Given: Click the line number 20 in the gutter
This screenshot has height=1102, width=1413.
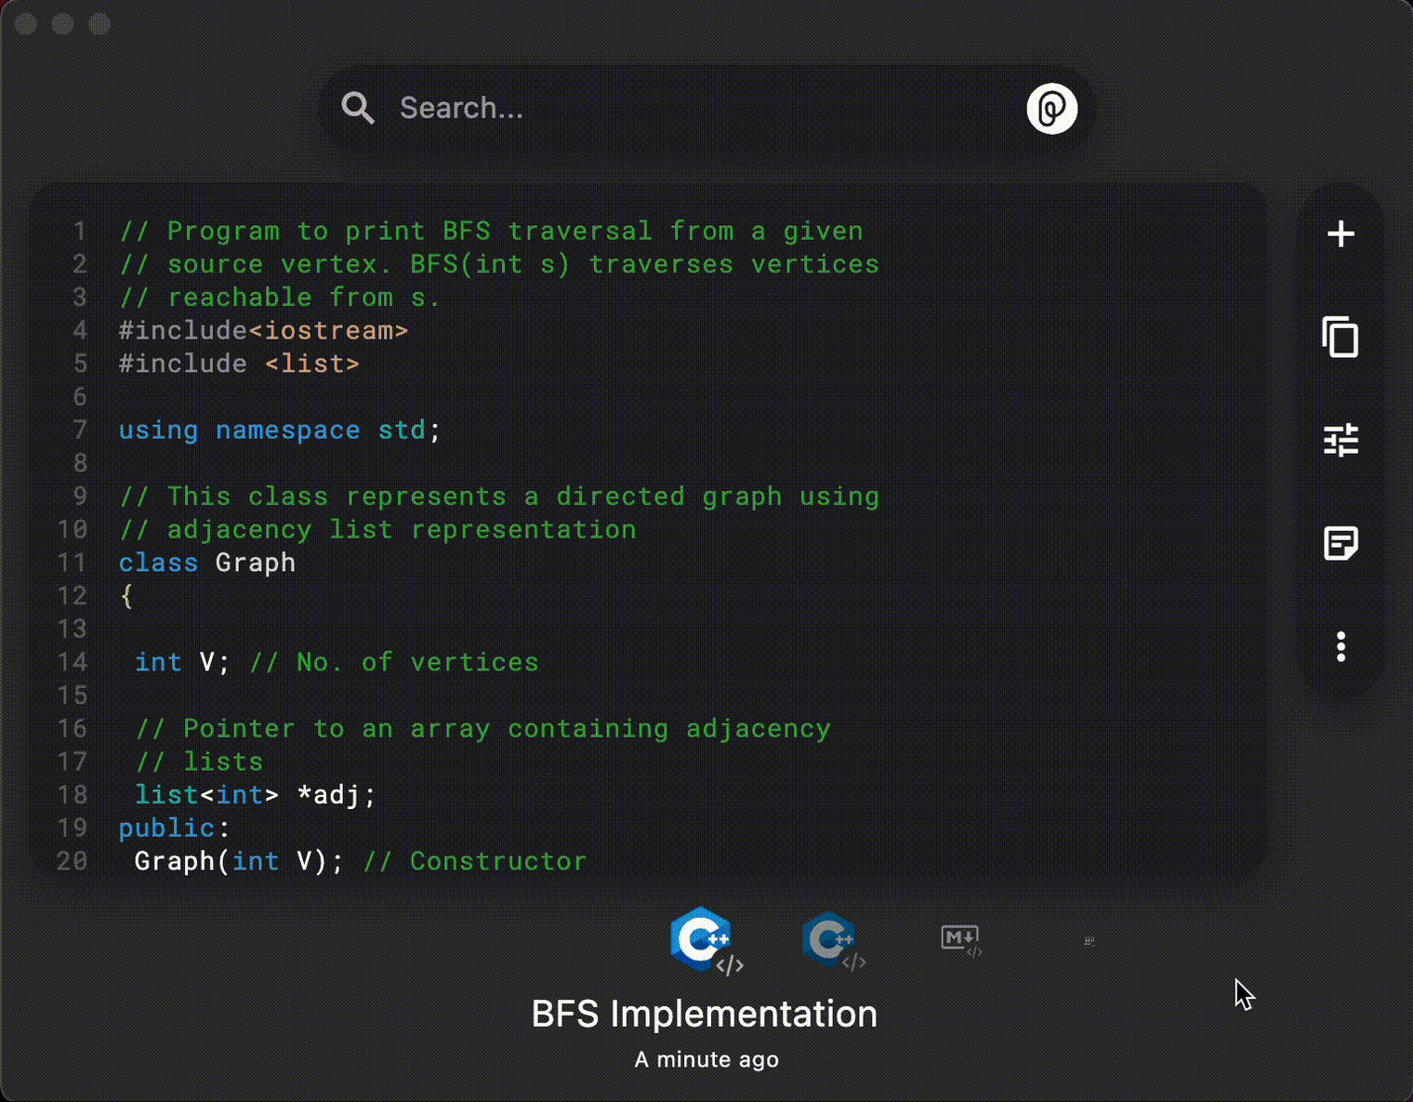Looking at the screenshot, I should (x=73, y=861).
